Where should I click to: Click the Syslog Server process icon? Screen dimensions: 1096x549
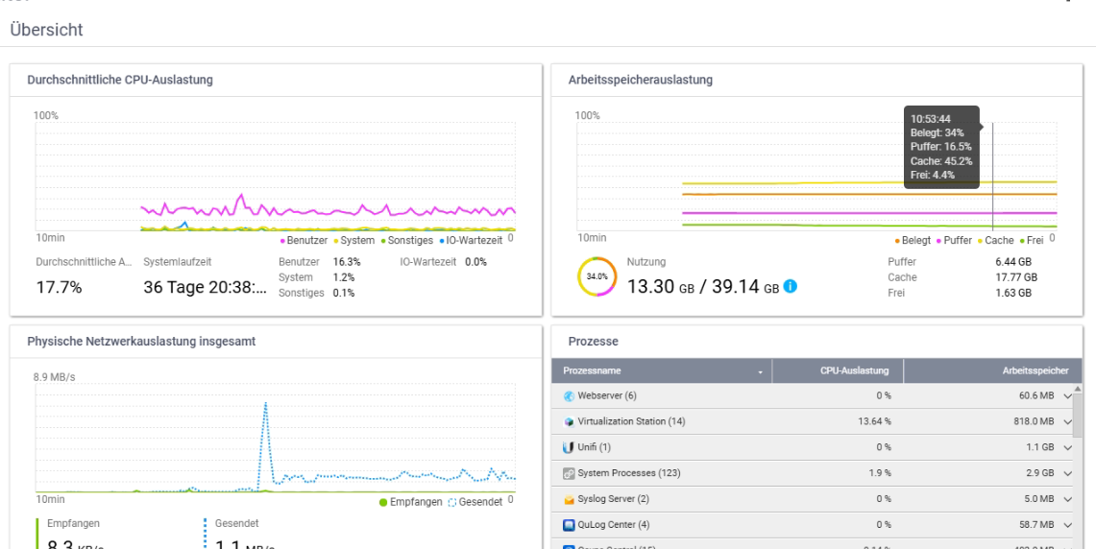click(569, 499)
